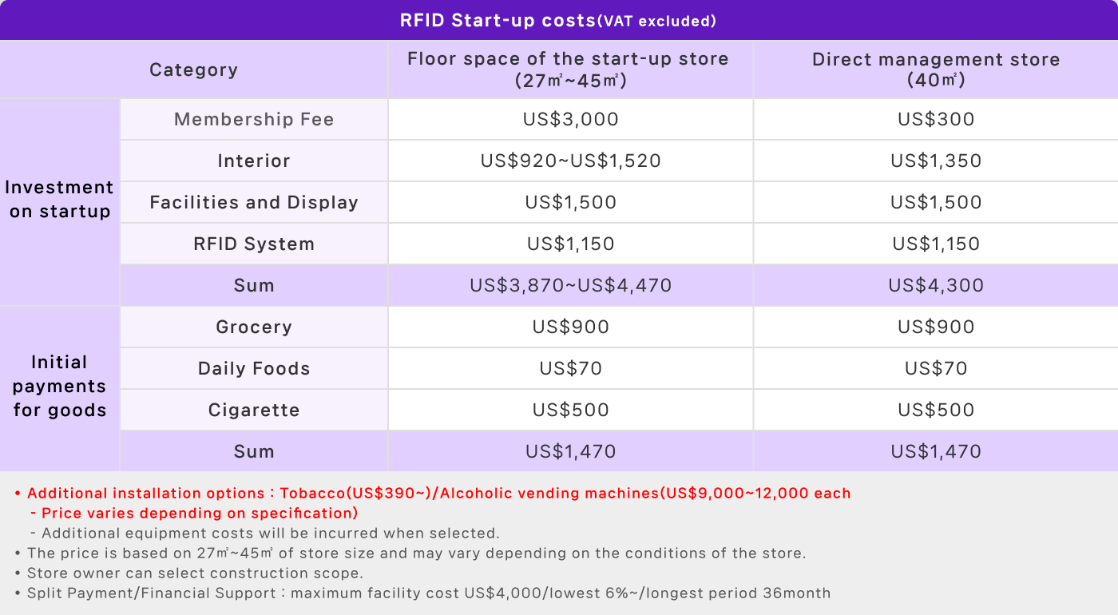Click the US$300 membership fee cell

[x=936, y=119]
